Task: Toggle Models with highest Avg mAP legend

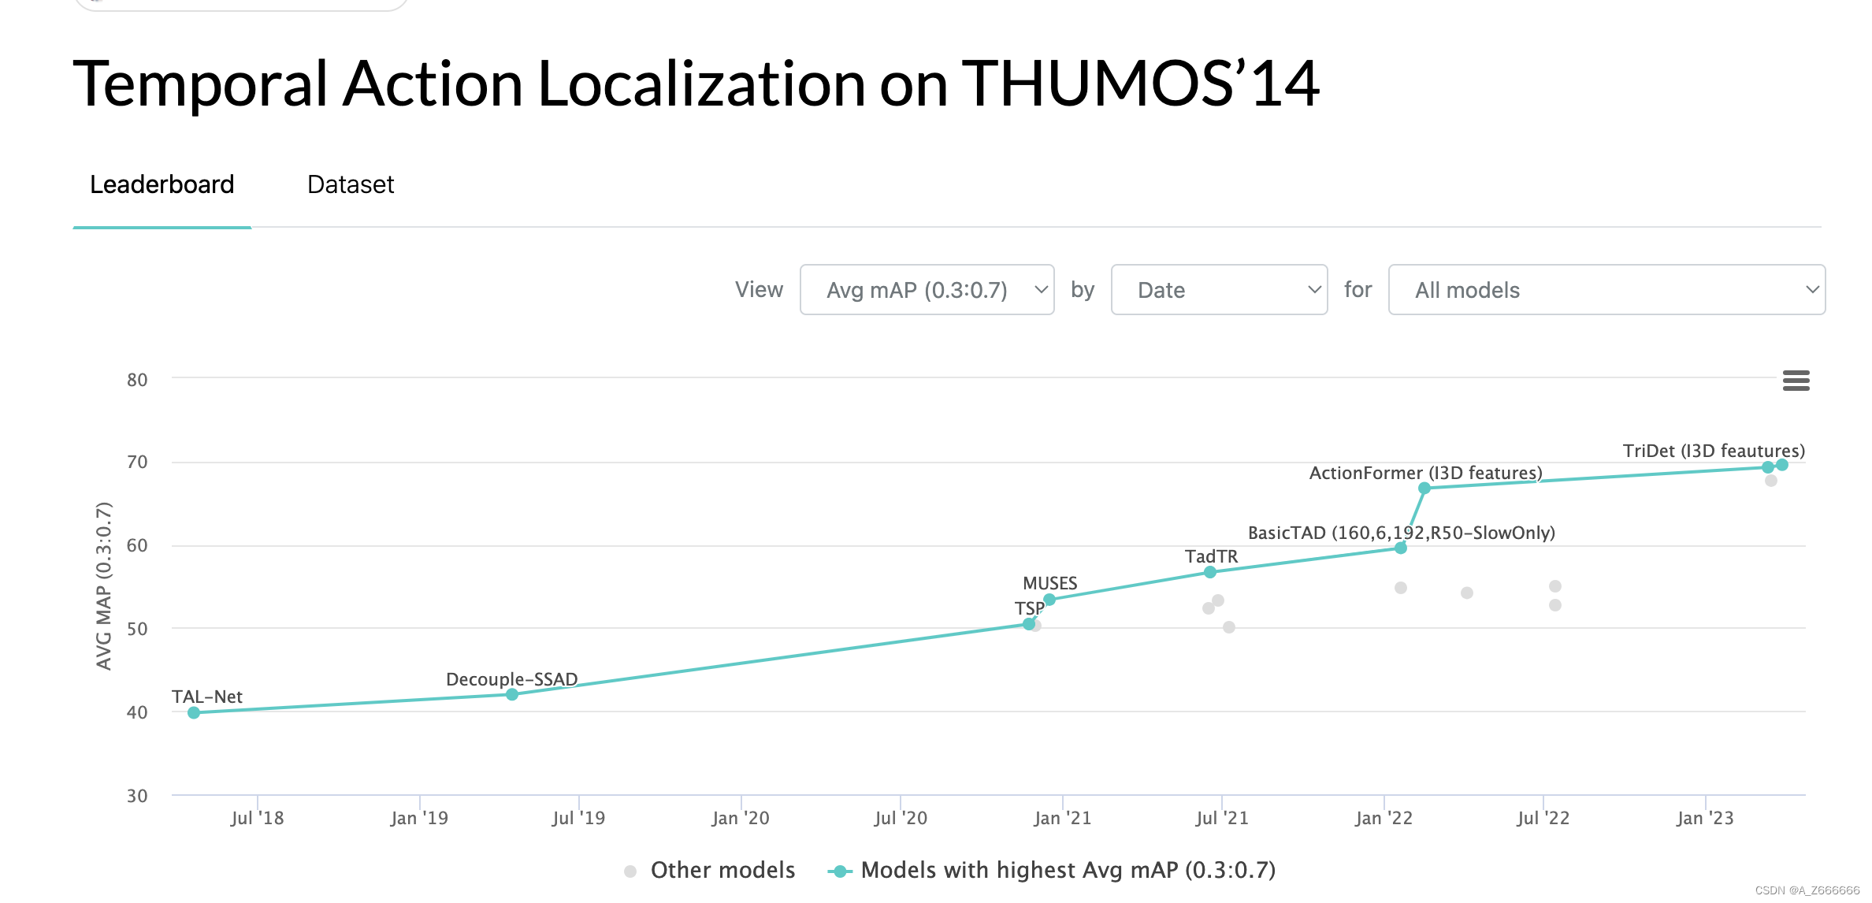Action: (1052, 870)
